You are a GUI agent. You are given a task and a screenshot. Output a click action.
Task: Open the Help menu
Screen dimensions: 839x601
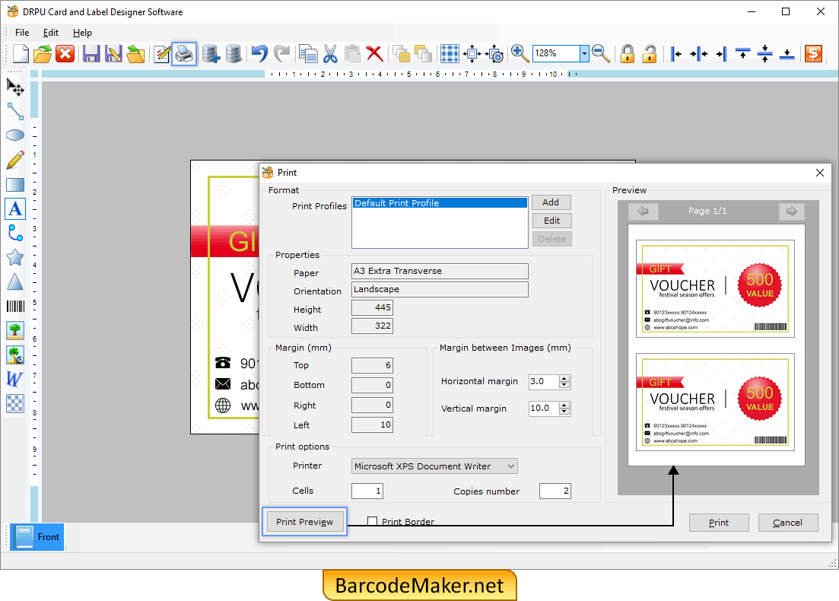click(82, 33)
